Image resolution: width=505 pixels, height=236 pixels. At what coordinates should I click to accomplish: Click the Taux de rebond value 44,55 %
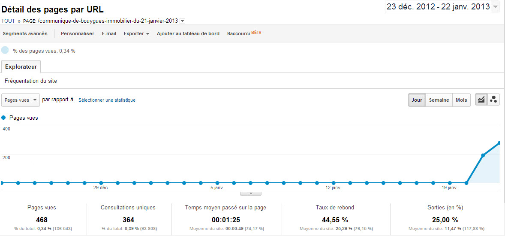335,220
